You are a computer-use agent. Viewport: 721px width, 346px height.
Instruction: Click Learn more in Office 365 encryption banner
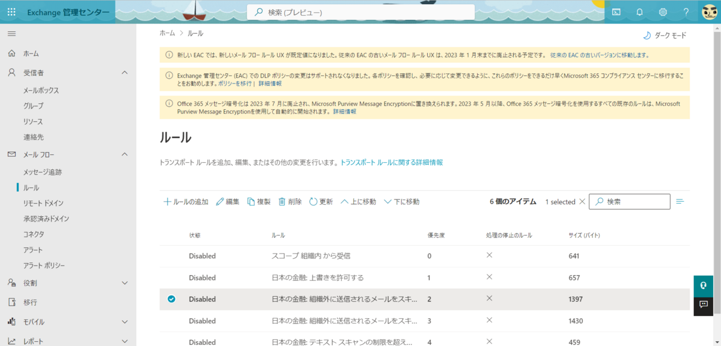[344, 112]
